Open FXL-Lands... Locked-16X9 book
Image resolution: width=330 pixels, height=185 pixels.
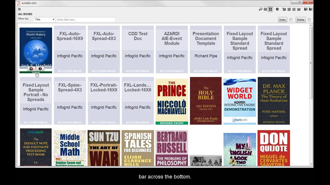click(x=138, y=101)
